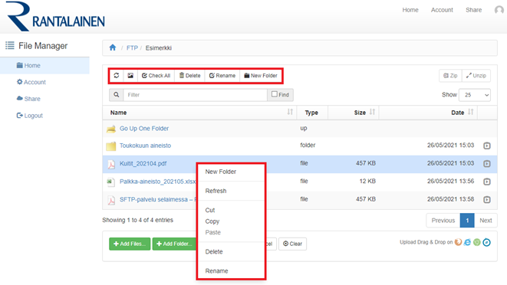Click Home in top navigation
Viewport: 507px width, 285px height.
(x=410, y=10)
